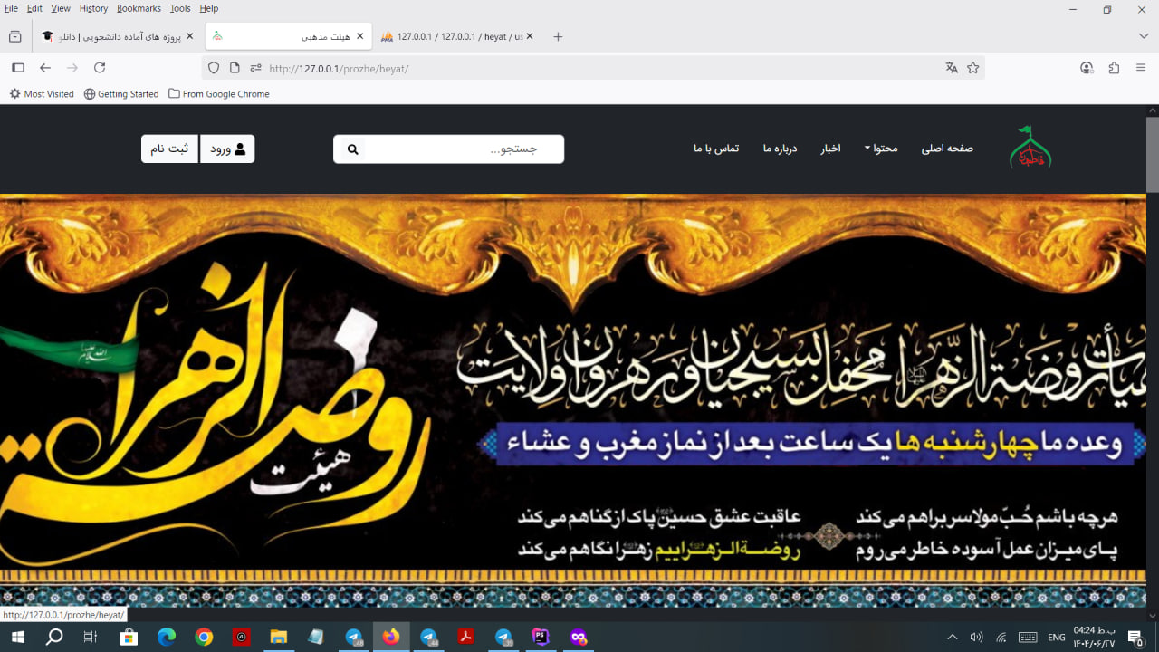The image size is (1159, 652).
Task: Click the sidebar toggle icon near back arrow
Action: (17, 67)
